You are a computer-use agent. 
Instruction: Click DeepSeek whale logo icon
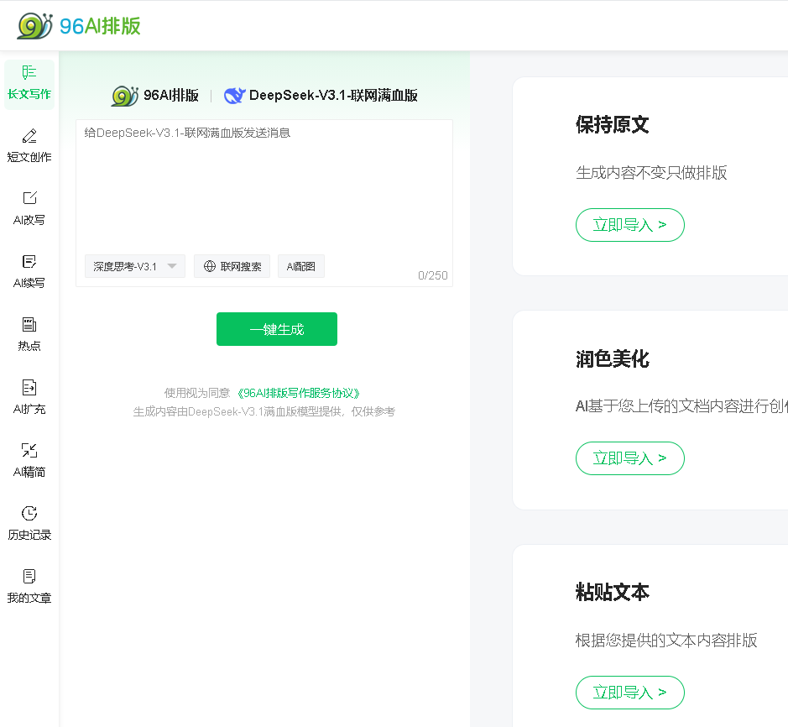[234, 95]
